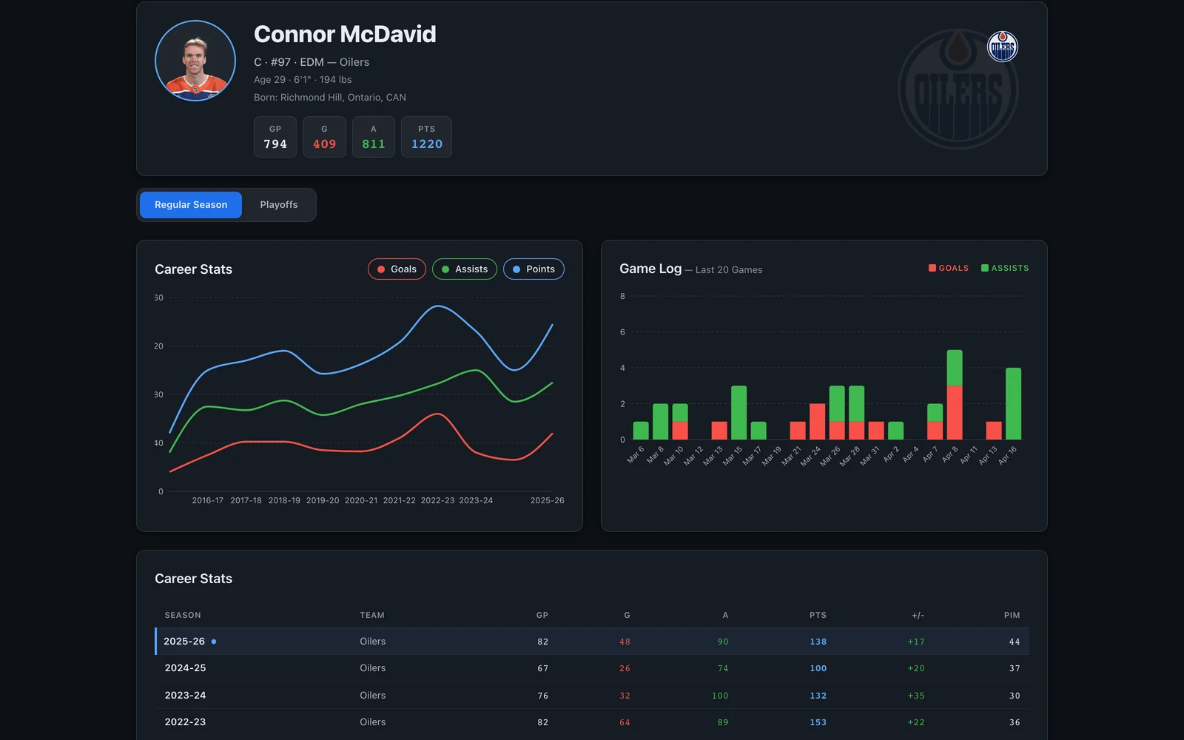Toggle the Assists series in Career Stats

pos(465,269)
